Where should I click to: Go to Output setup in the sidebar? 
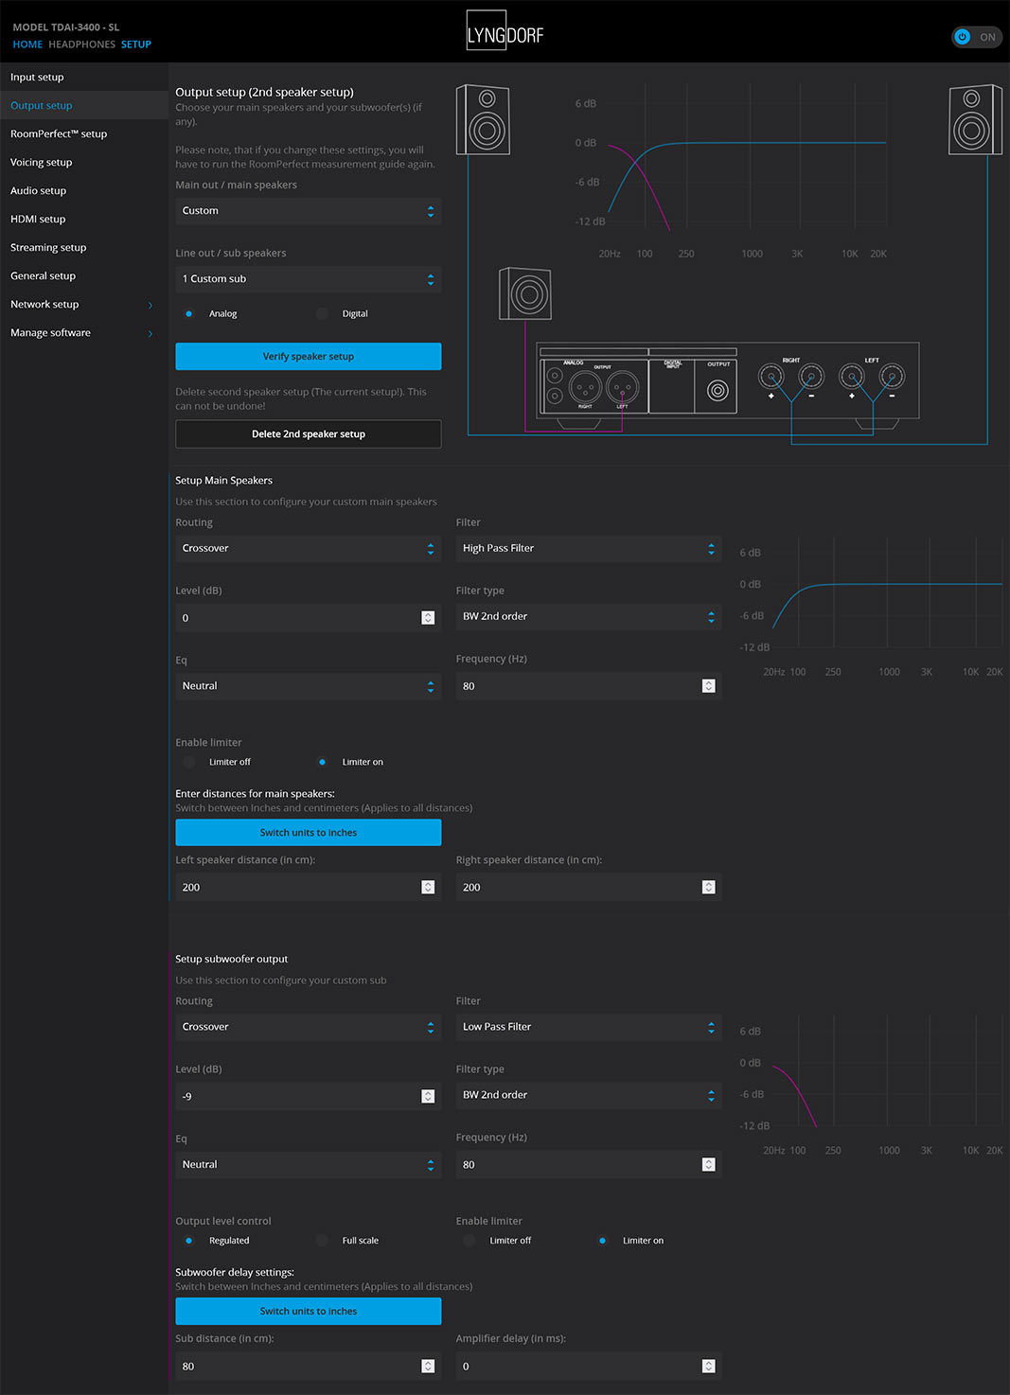[84, 106]
